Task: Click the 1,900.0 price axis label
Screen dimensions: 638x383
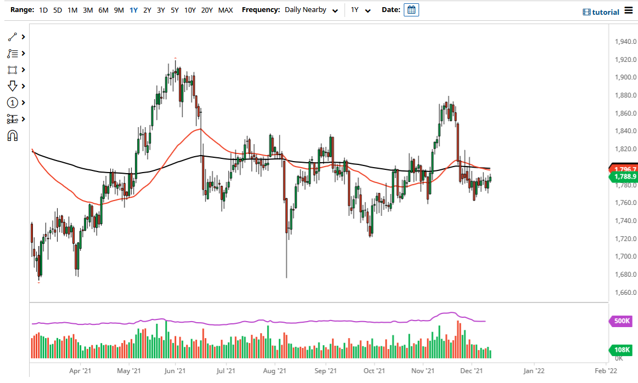Action: 625,77
